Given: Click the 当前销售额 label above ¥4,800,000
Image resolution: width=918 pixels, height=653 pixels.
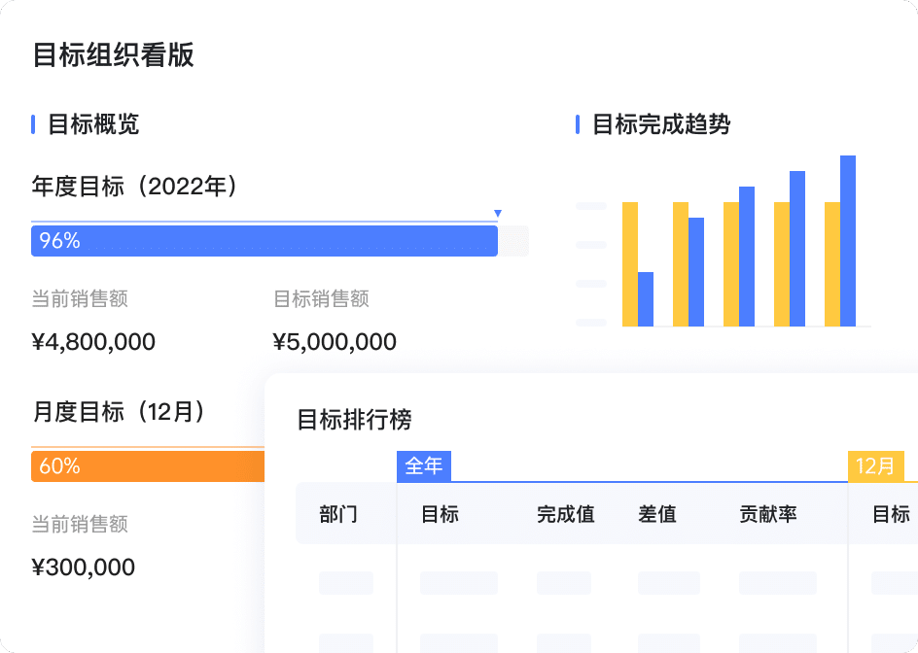Looking at the screenshot, I should point(80,299).
